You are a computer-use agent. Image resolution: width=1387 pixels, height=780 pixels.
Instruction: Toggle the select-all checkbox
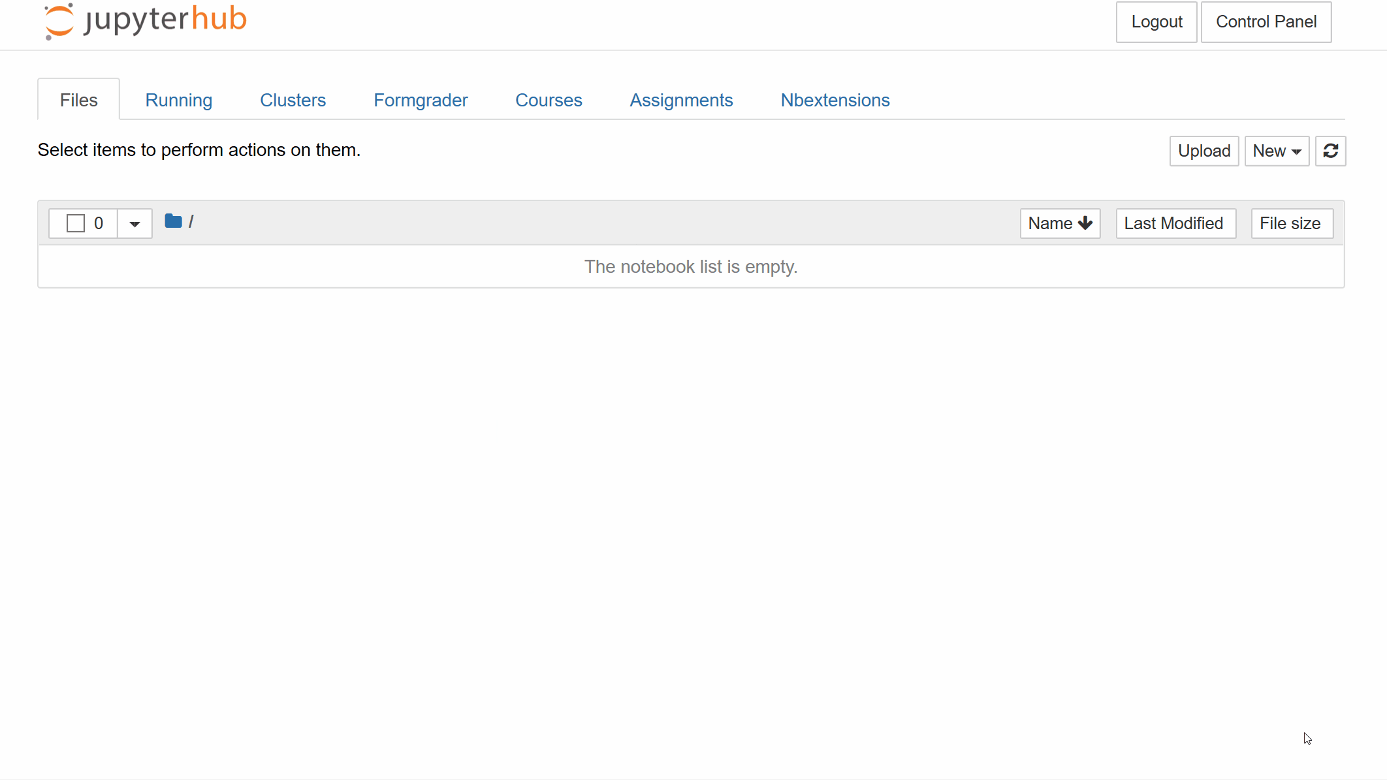(x=76, y=223)
